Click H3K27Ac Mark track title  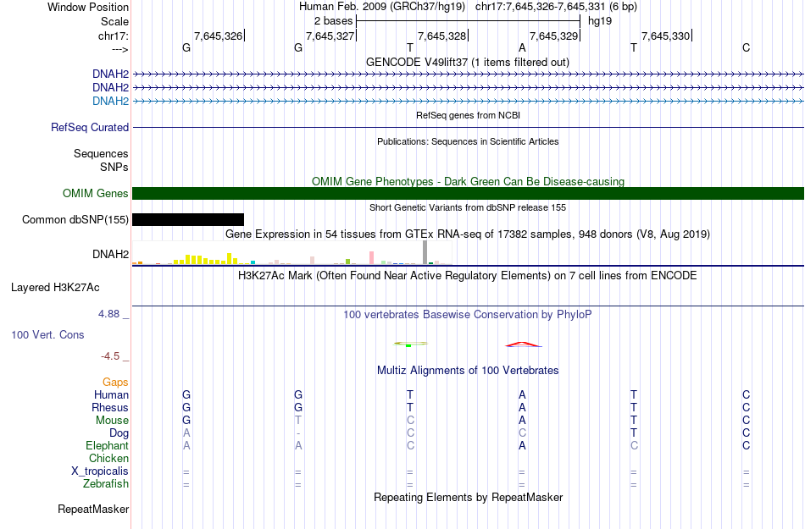(x=468, y=276)
